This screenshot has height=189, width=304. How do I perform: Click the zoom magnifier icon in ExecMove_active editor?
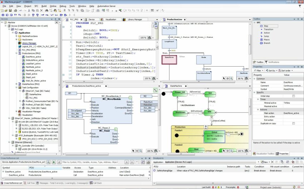click(141, 151)
